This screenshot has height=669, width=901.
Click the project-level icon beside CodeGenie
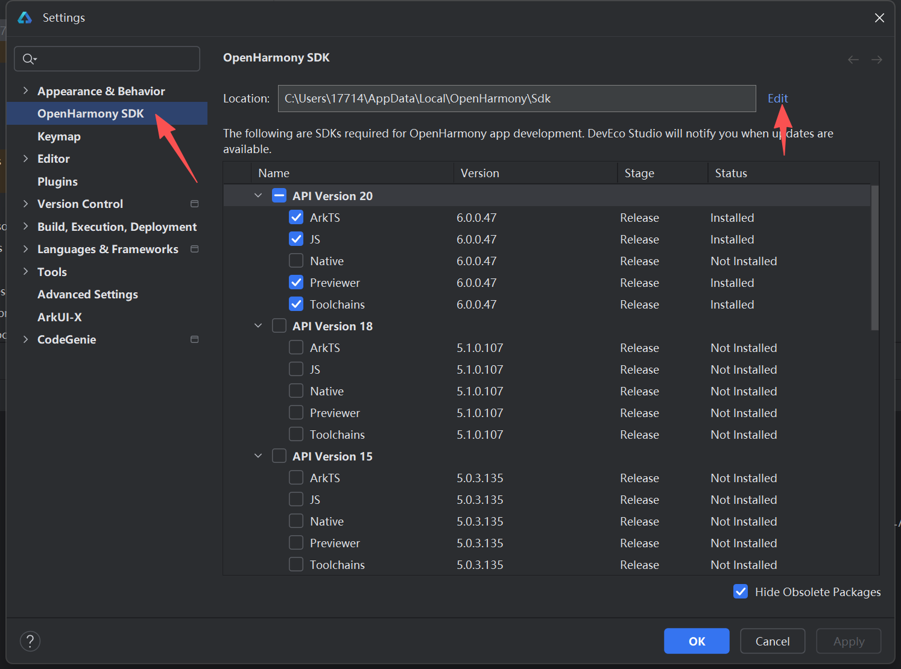[194, 339]
